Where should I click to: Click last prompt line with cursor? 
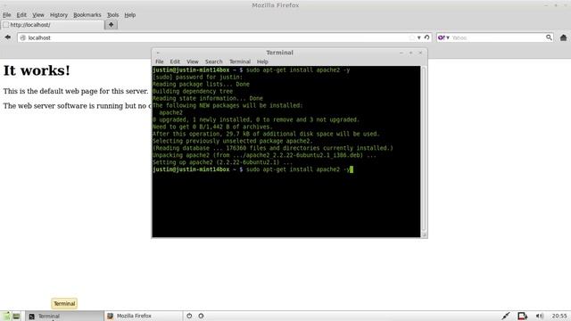[252, 169]
